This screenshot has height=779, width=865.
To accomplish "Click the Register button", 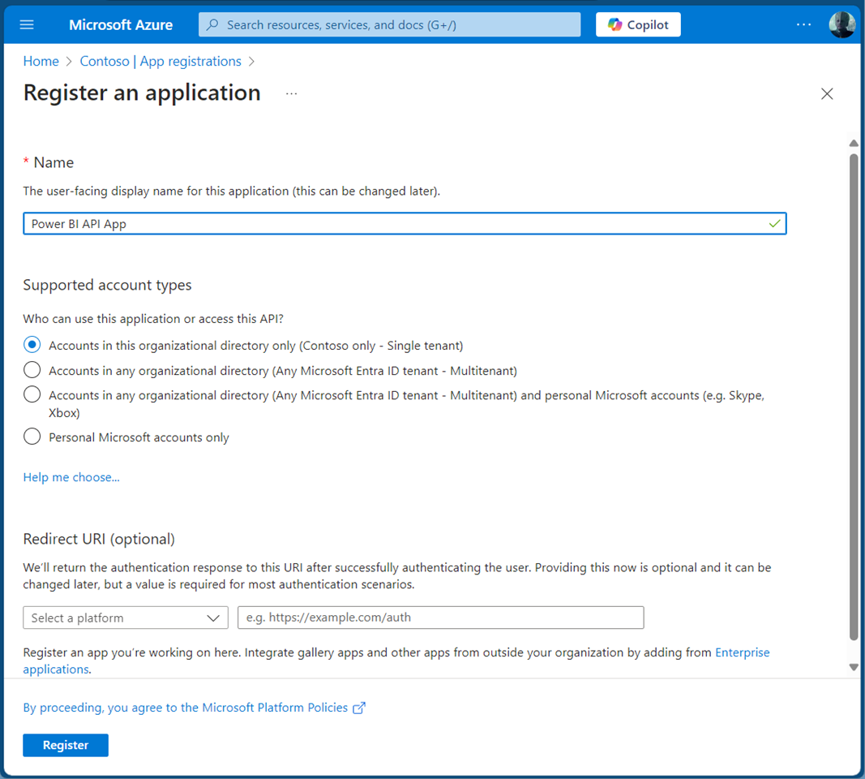I will point(65,745).
